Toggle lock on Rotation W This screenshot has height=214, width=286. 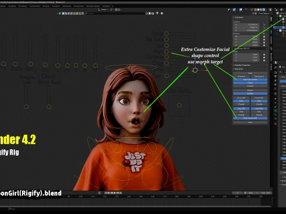[264, 36]
